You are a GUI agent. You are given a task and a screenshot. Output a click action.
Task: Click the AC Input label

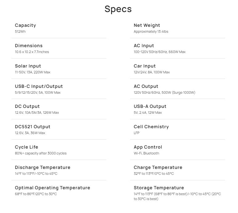tap(144, 46)
